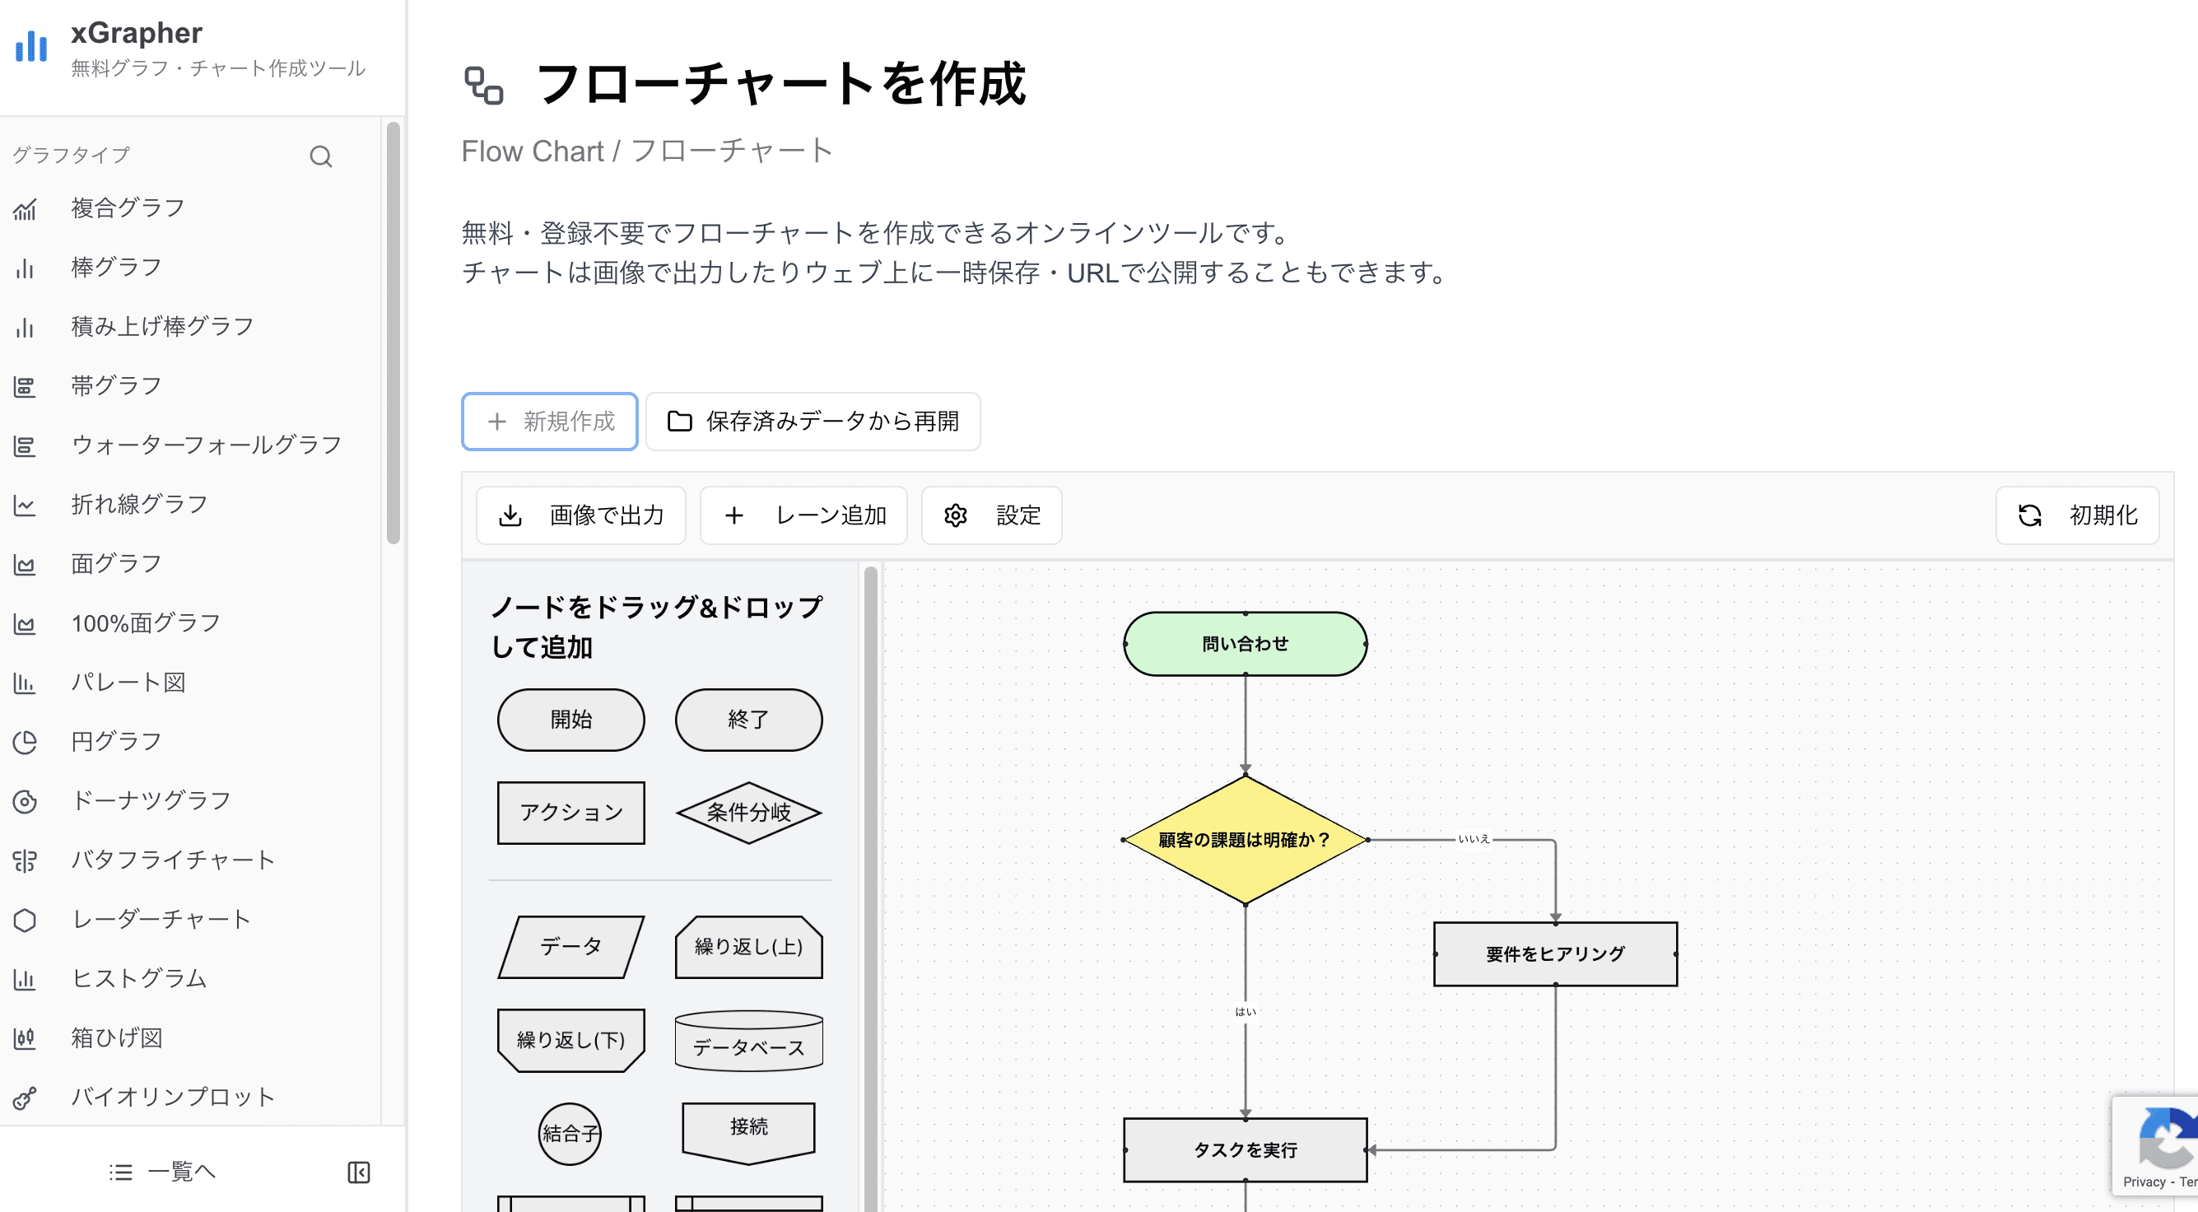Screen dimensions: 2198x1212
Task: Click 画像で出力 to export image
Action: pos(580,515)
